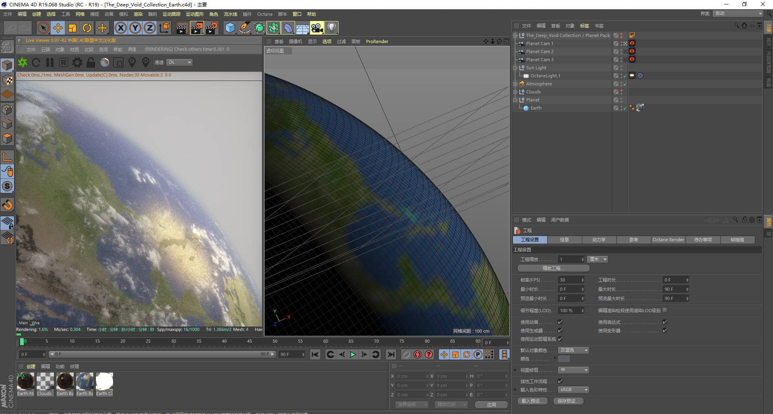Image resolution: width=773 pixels, height=414 pixels.
Task: Click the Record Active Objects button
Action: (x=406, y=354)
